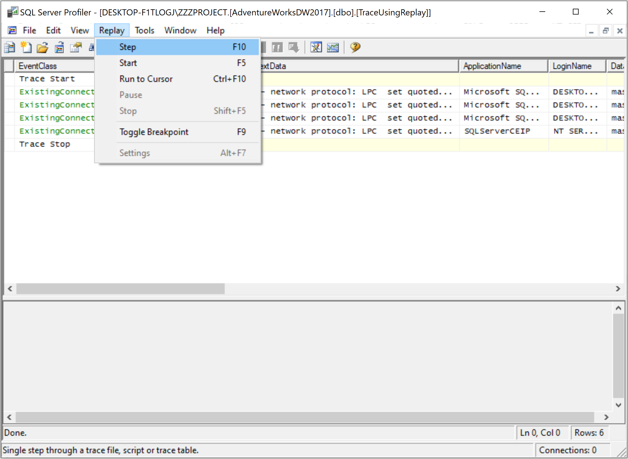Click the lower pane scroll down arrow

click(618, 405)
